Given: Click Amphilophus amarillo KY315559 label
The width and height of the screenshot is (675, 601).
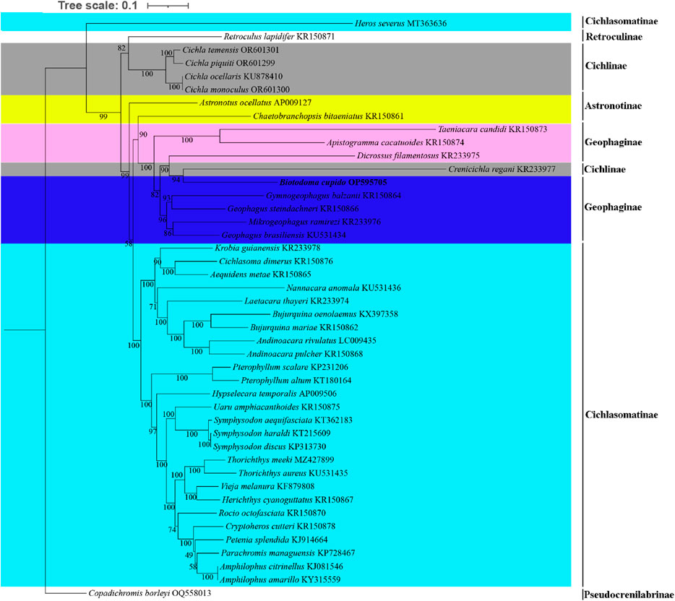Looking at the screenshot, I should (x=280, y=580).
